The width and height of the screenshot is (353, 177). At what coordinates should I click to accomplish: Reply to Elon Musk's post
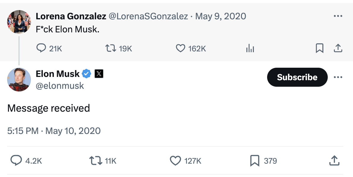16,161
